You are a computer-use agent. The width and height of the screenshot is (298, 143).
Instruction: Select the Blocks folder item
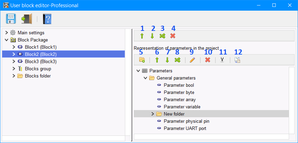[x=38, y=76]
